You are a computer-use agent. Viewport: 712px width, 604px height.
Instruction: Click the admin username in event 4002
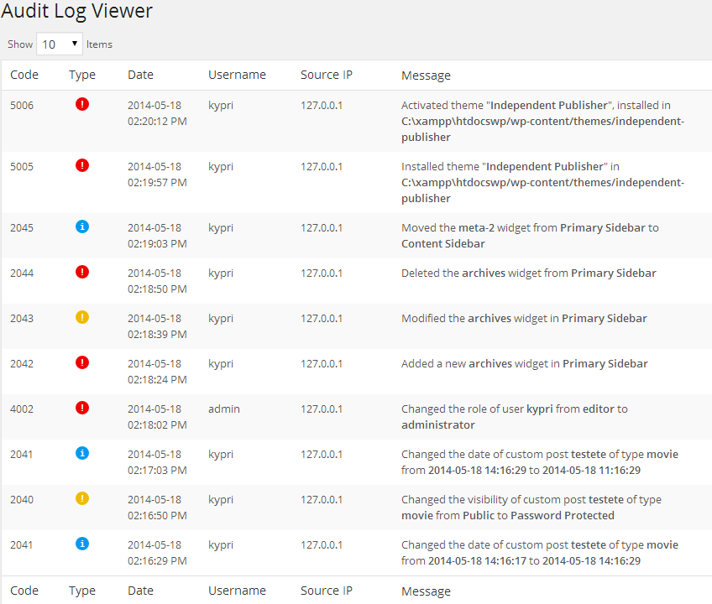click(224, 409)
